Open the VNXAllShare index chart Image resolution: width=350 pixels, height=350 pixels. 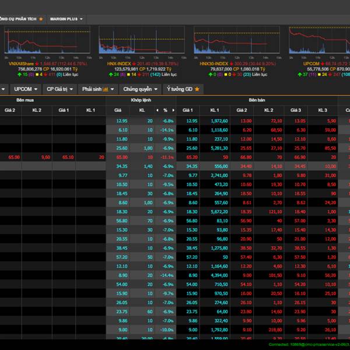click(47, 40)
